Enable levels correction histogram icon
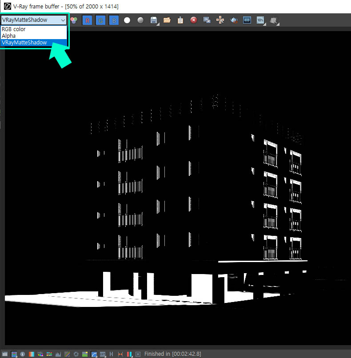Viewport: 351px width, 358px height. [x=58, y=354]
